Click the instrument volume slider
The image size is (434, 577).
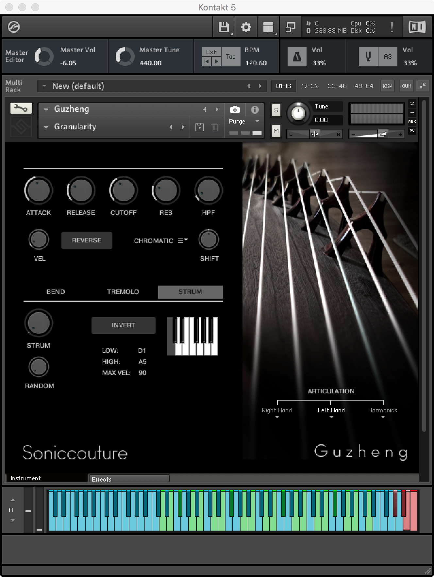tap(377, 134)
